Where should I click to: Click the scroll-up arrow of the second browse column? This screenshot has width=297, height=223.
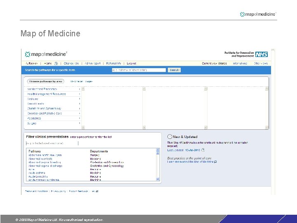tap(144, 88)
